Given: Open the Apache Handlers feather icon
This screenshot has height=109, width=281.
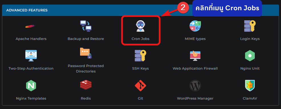Looking at the screenshot, I should [31, 27].
